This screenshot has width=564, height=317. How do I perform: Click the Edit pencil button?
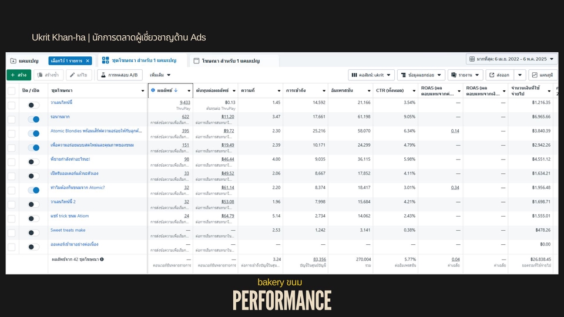[x=79, y=75]
